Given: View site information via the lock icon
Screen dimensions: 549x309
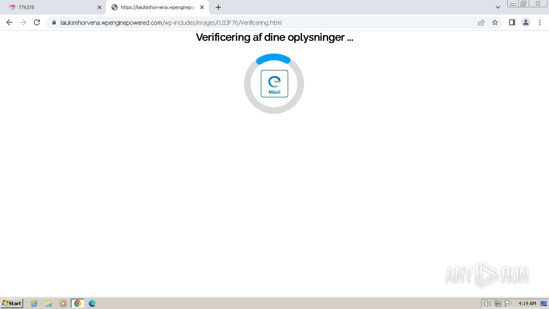Looking at the screenshot, I should pos(54,23).
